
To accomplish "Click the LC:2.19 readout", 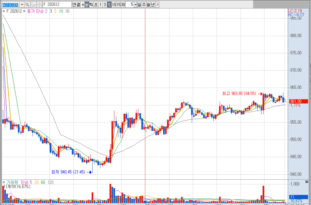I will 295,11.
